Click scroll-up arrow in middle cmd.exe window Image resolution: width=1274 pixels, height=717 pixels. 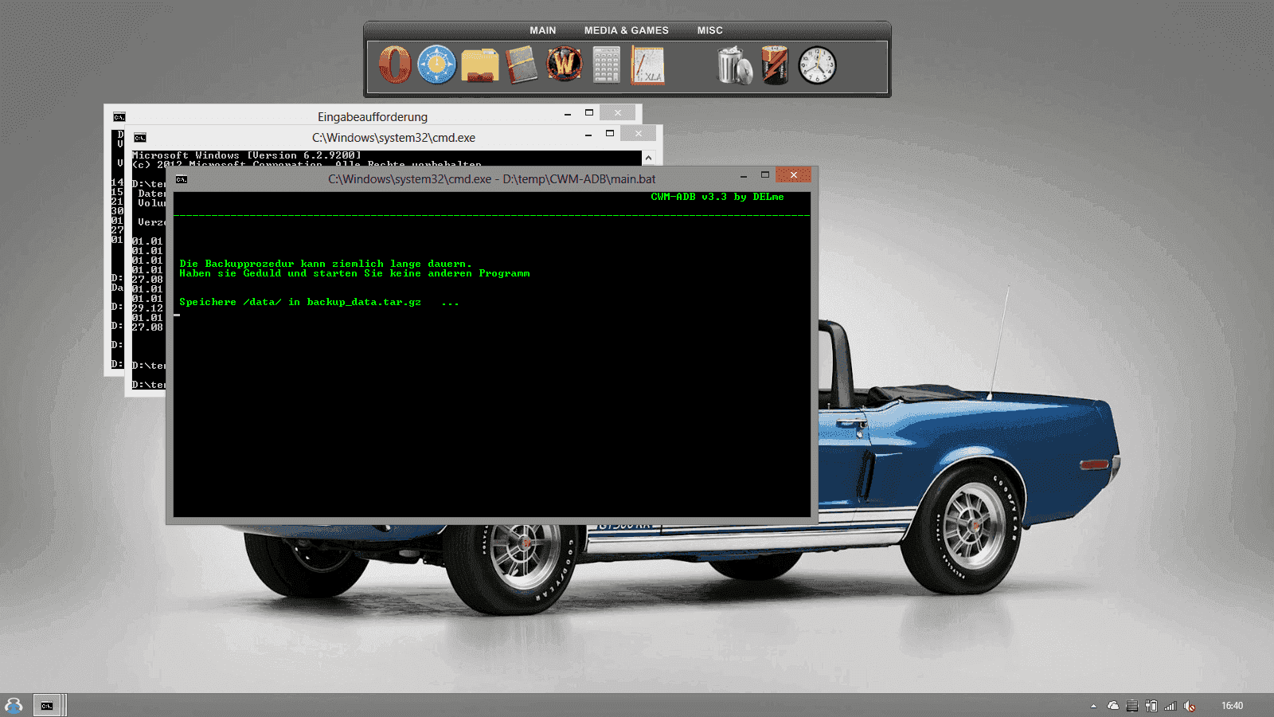click(648, 158)
